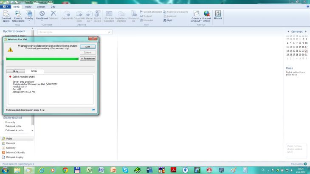The width and height of the screenshot is (310, 174).
Task: Click Nepřečtené/přečtené toggle icon
Action: (x=121, y=16)
